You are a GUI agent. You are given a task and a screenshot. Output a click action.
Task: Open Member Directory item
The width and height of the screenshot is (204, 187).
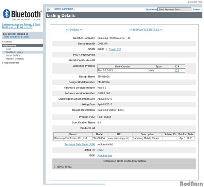(x=15, y=59)
